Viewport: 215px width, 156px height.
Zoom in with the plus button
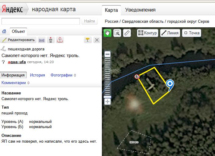108,102
